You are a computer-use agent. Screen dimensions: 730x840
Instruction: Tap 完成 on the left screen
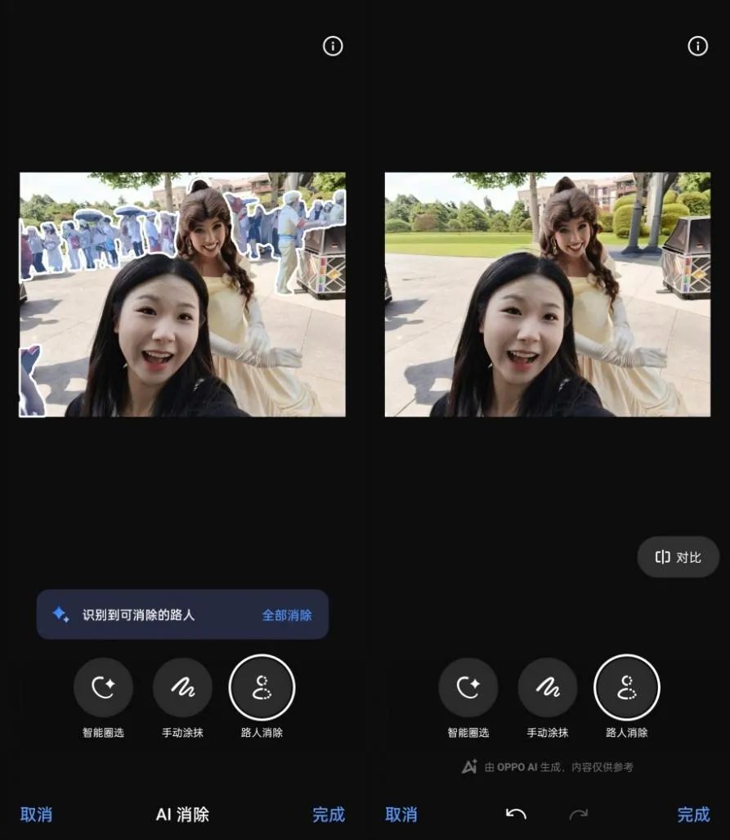point(329,815)
